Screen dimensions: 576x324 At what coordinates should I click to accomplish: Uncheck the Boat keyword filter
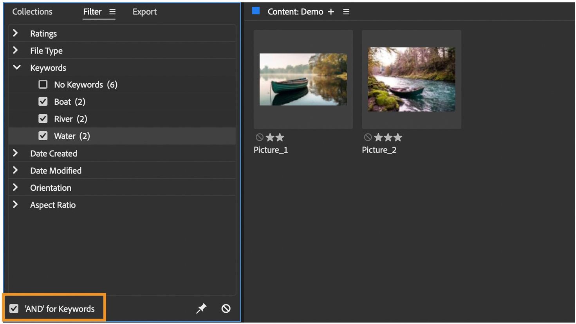(x=43, y=102)
